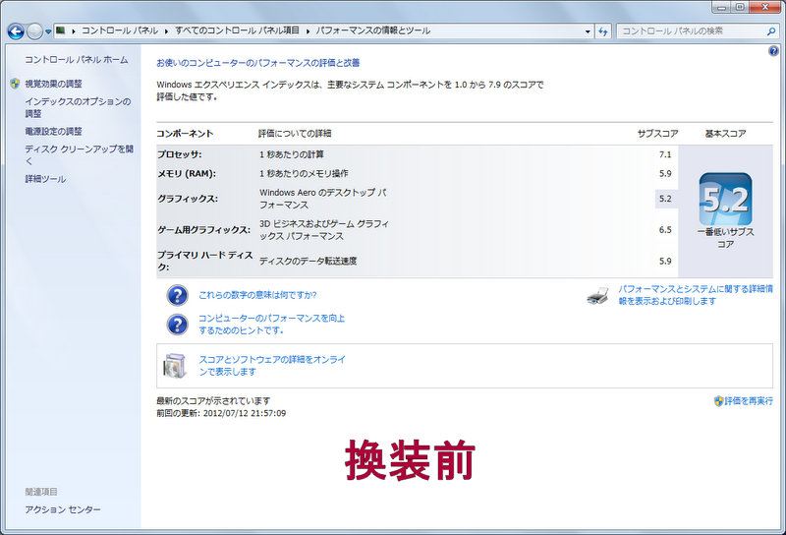Screen dimensions: 786x535
Task: Click the page heading お使いのコンピューターのパフォーマンスの評価と改善
Action: click(x=258, y=63)
